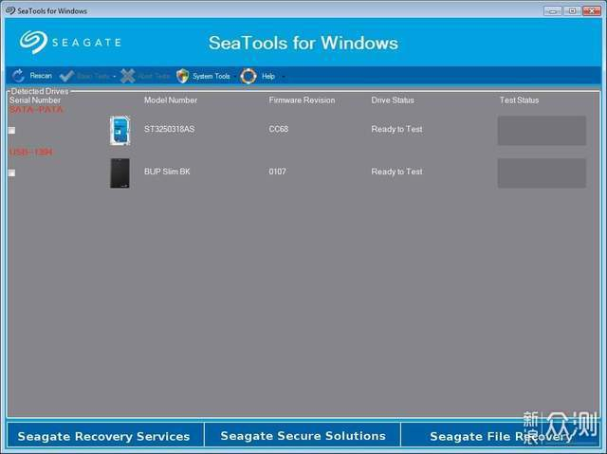Expand the Help dropdown arrow

tap(284, 77)
